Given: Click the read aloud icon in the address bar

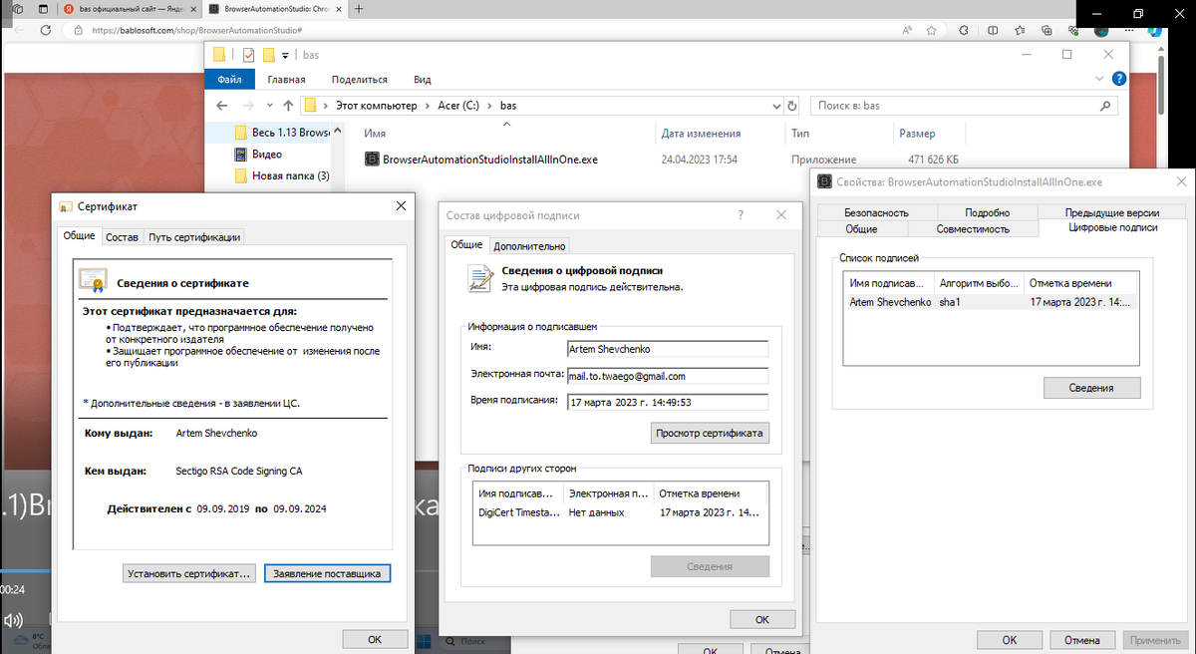Looking at the screenshot, I should (909, 31).
